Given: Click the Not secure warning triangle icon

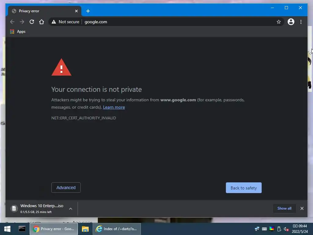Looking at the screenshot, I should click(x=54, y=22).
